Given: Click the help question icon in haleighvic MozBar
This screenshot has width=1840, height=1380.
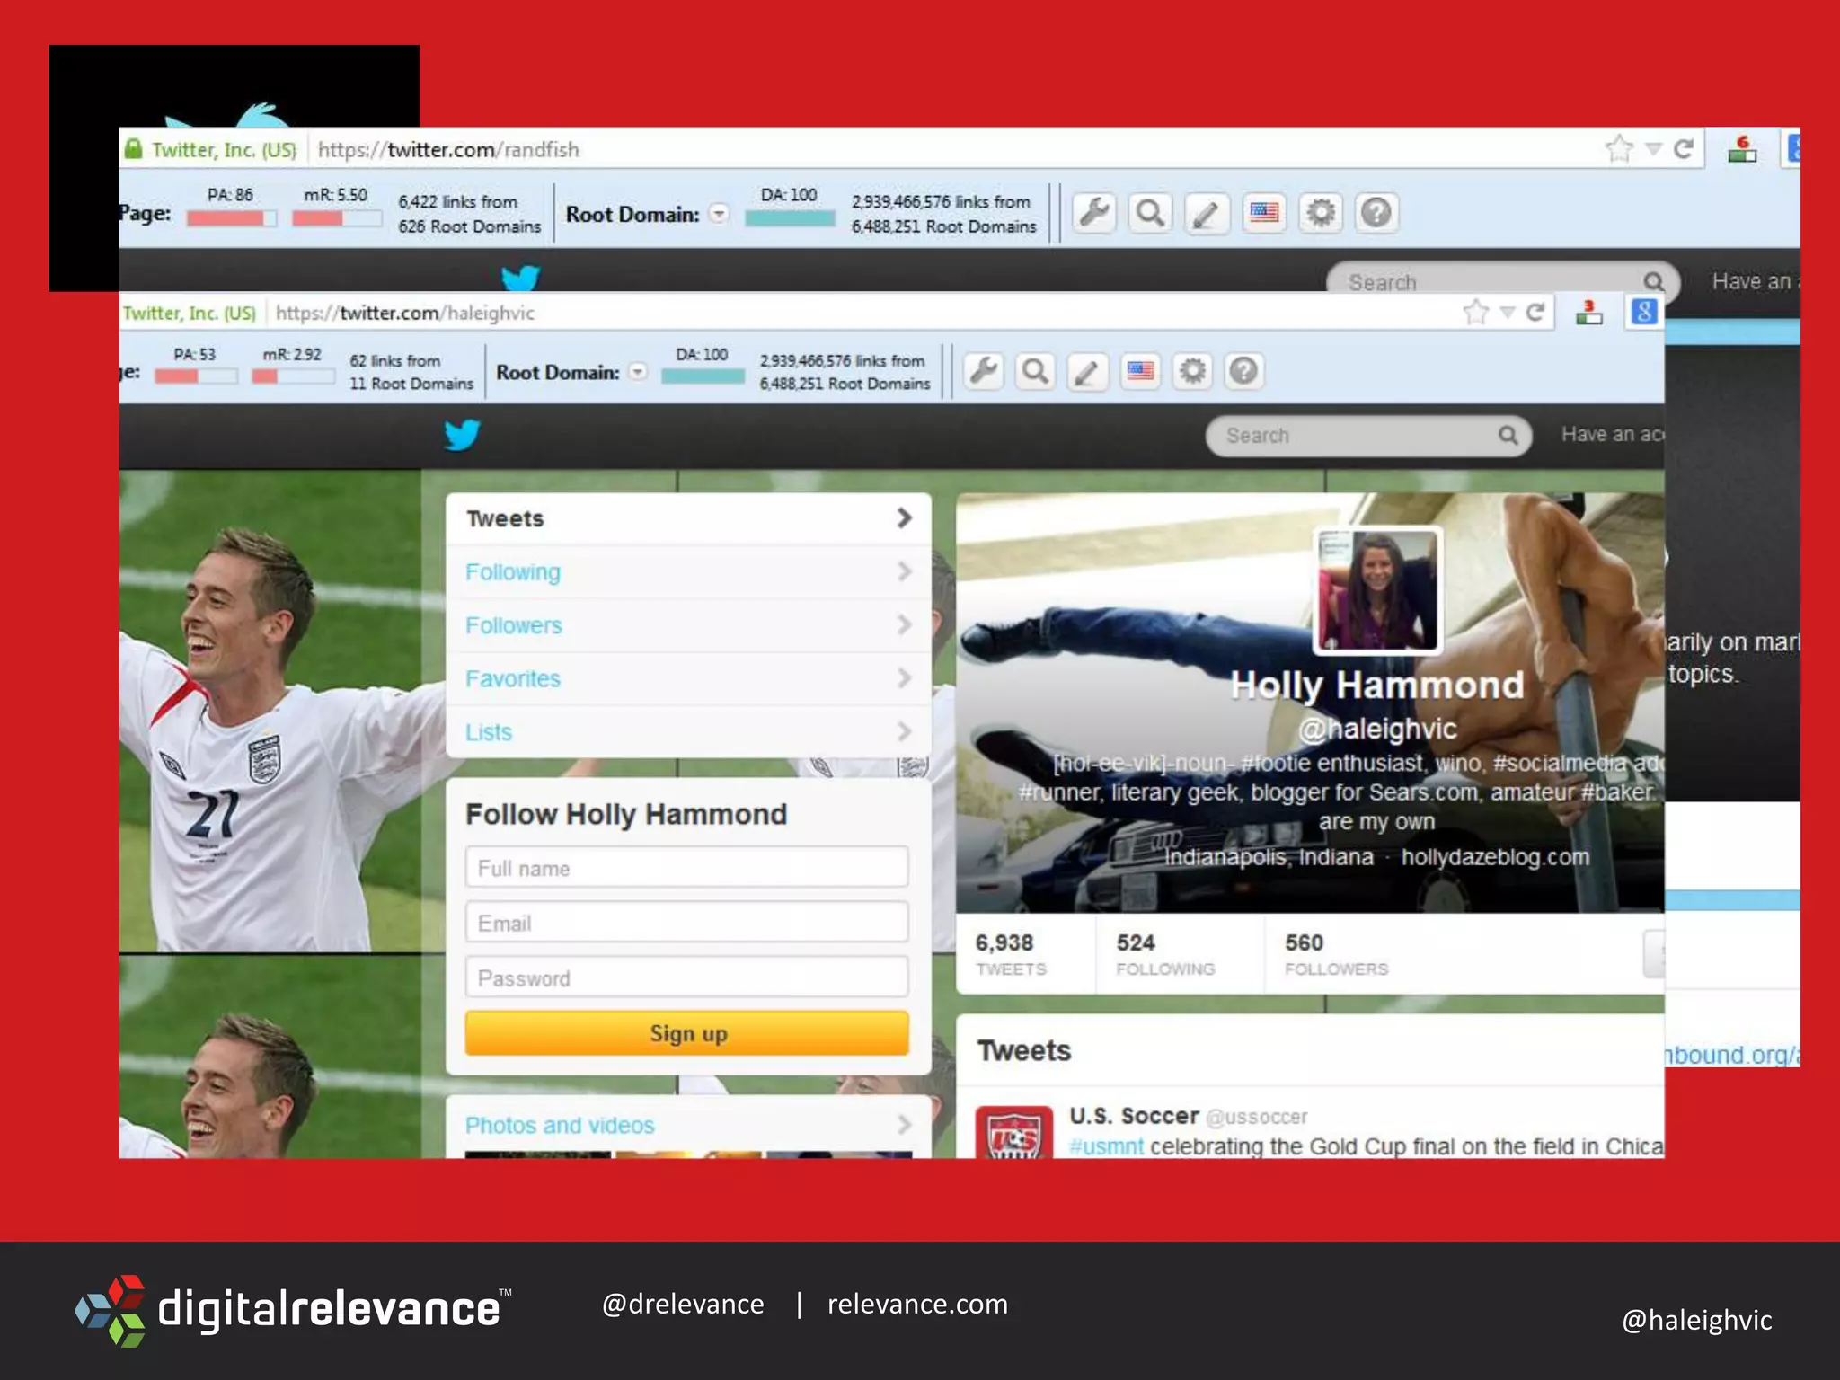Looking at the screenshot, I should coord(1244,371).
